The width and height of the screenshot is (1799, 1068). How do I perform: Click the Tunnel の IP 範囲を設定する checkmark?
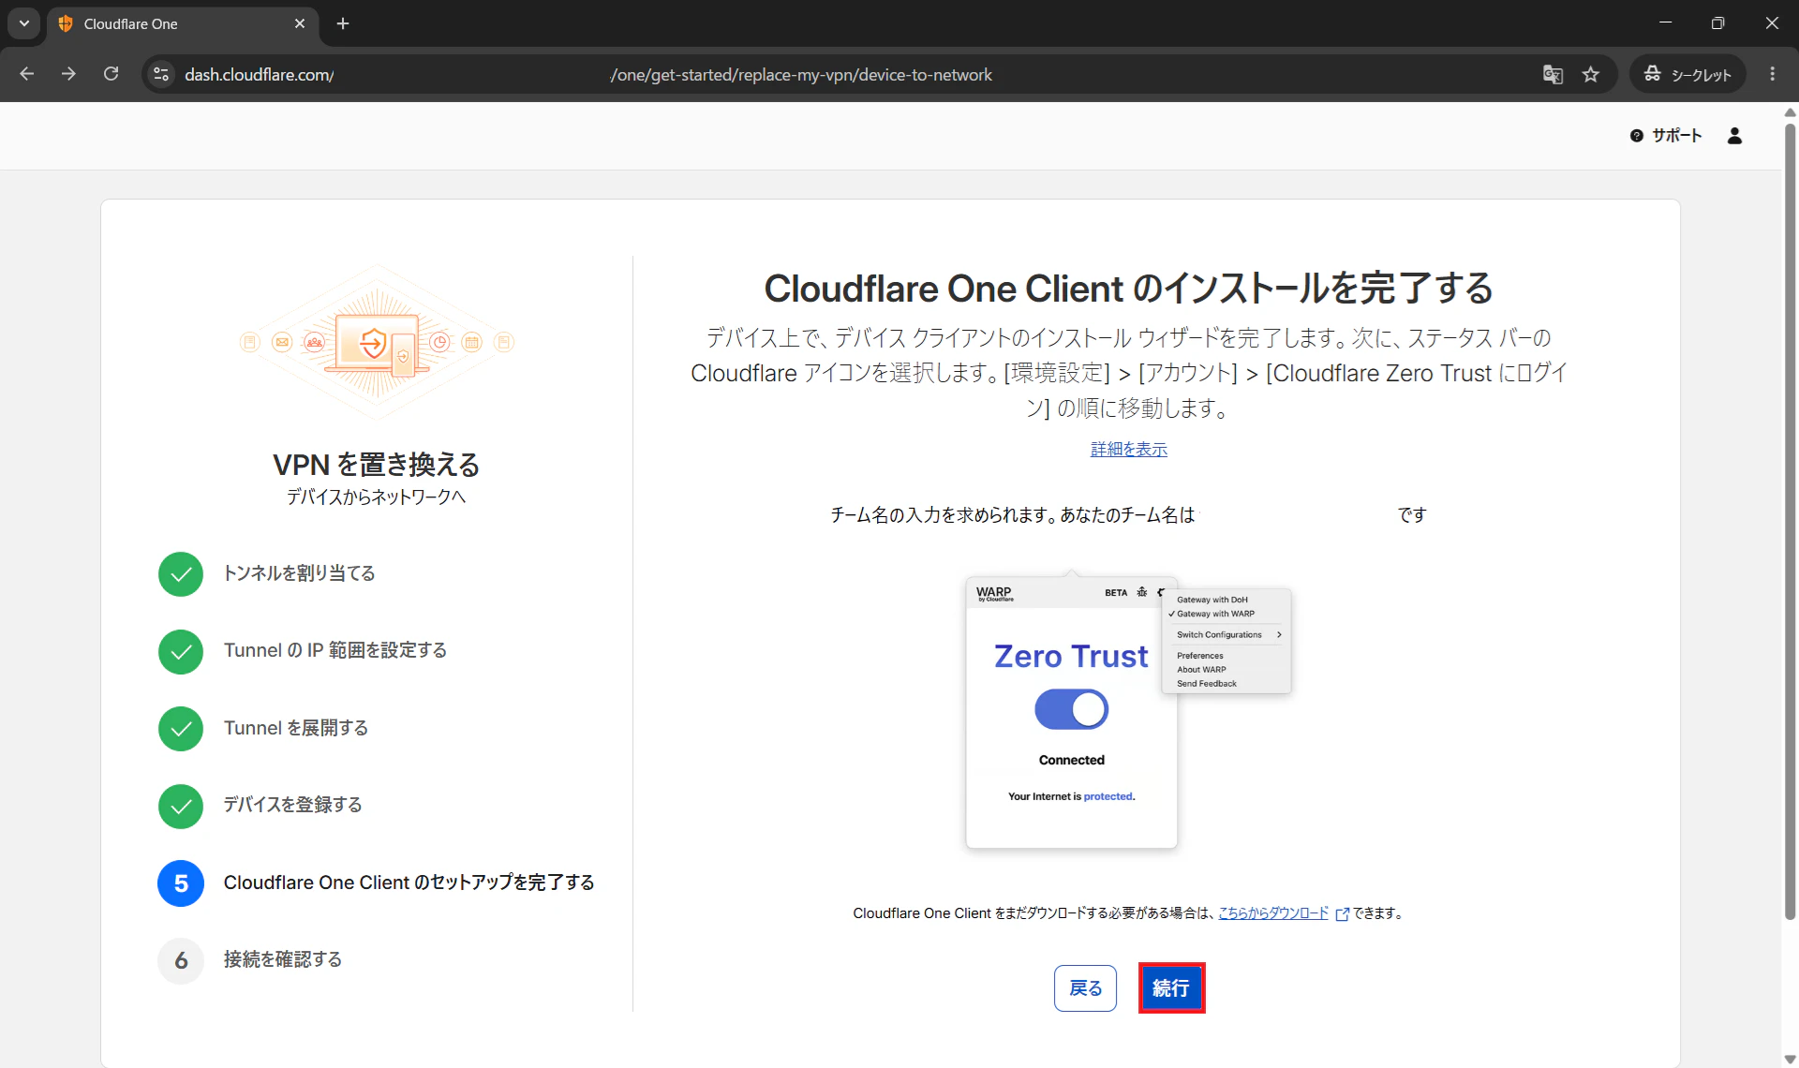click(x=181, y=651)
